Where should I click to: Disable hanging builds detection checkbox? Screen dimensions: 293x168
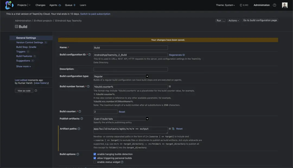click(95, 154)
